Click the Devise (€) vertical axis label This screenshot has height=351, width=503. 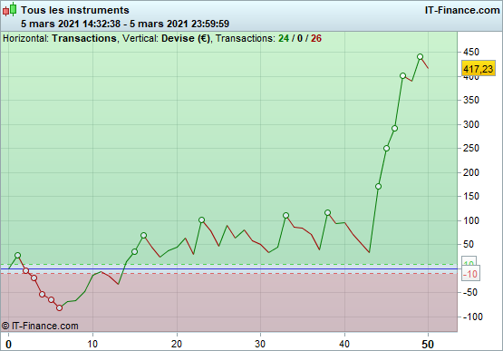186,38
